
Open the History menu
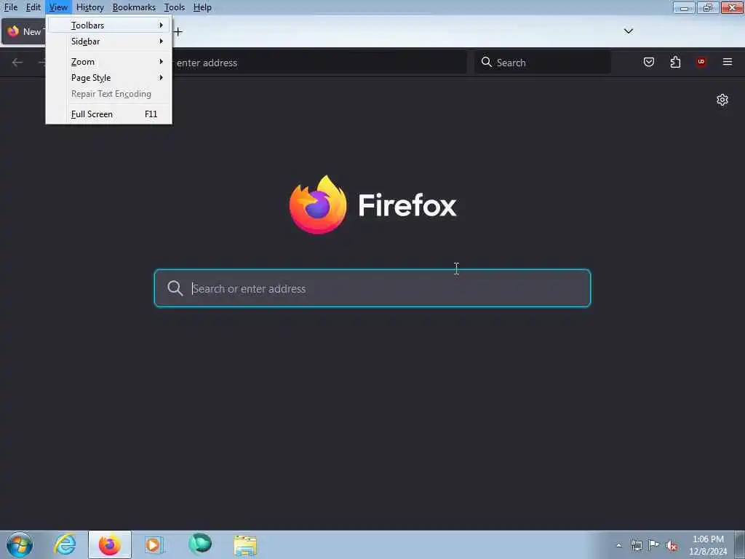click(x=89, y=7)
